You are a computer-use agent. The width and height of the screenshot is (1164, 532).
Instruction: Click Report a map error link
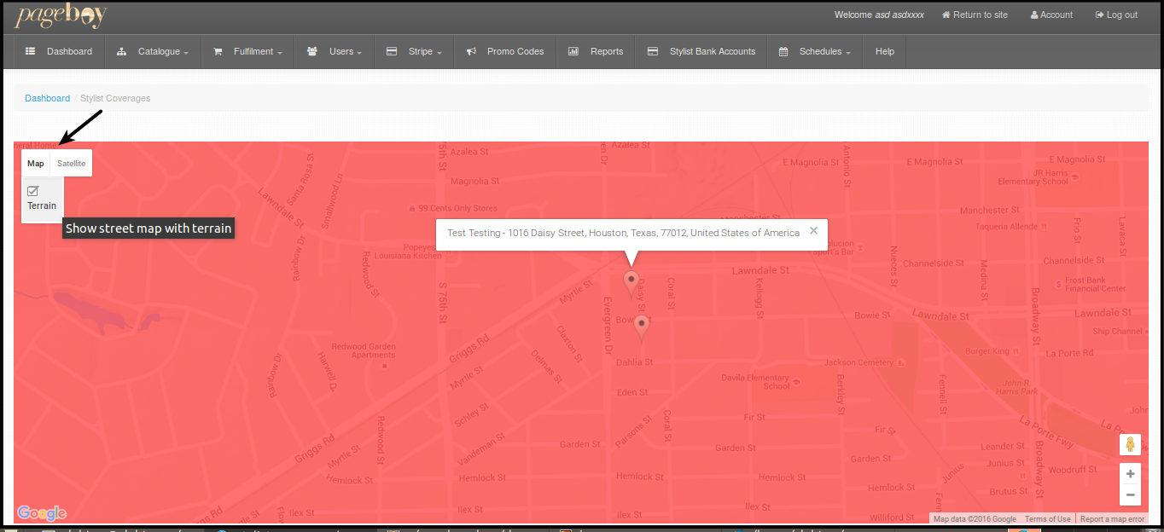pyautogui.click(x=1113, y=519)
